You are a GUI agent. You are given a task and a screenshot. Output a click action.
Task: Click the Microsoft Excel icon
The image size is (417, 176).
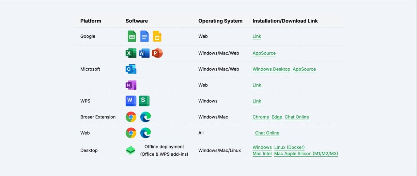tap(131, 53)
